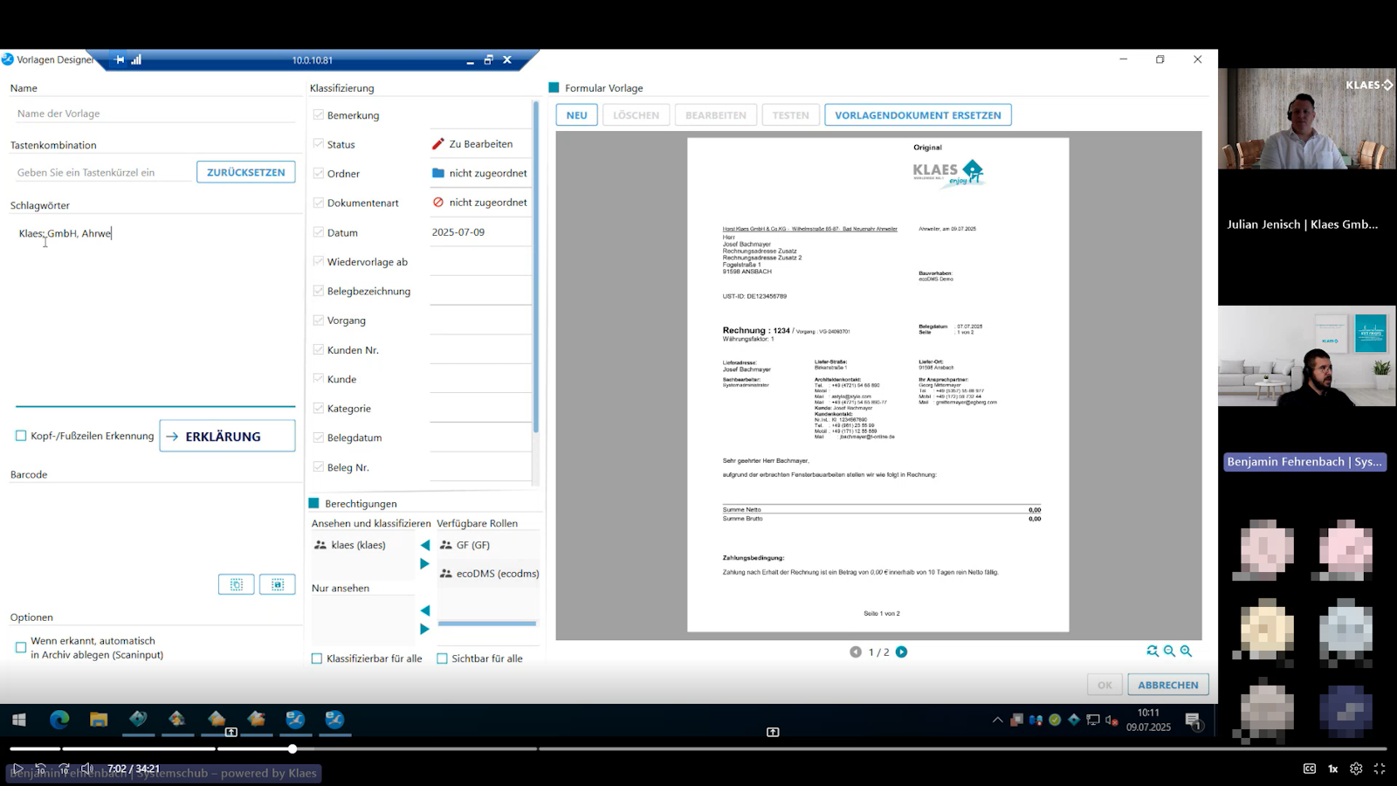Seek on the video progress bar
Image resolution: width=1397 pixels, height=786 pixels.
coord(698,748)
